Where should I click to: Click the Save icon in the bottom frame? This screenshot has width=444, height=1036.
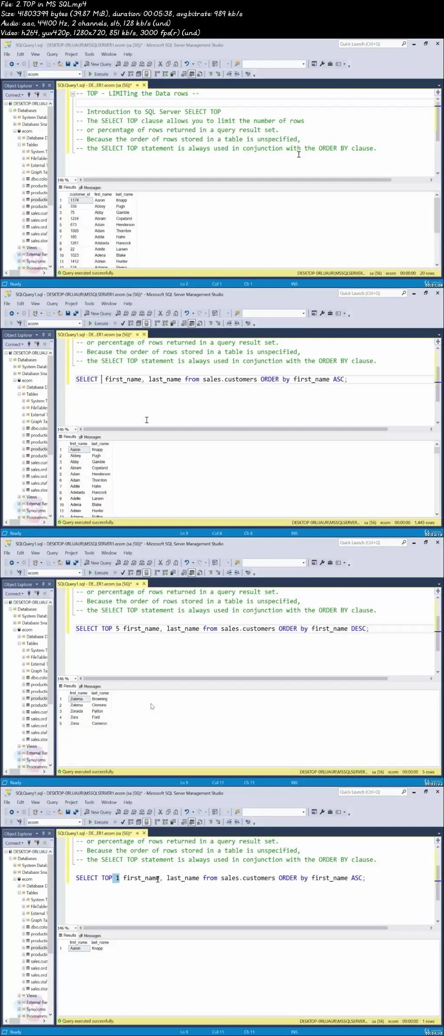(68, 812)
